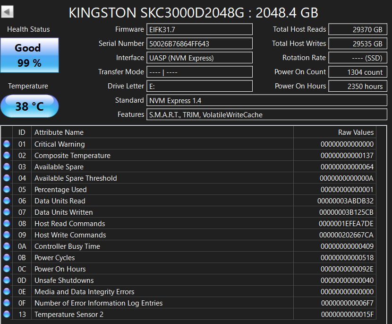The height and width of the screenshot is (324, 392).
Task: Click the status orb for Media and Data Integrity Errors
Action: click(7, 291)
